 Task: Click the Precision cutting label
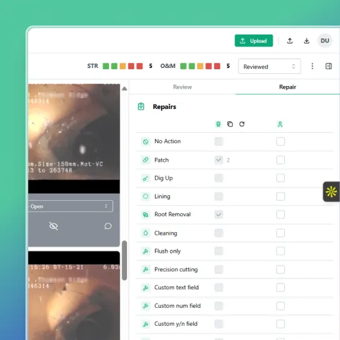pyautogui.click(x=176, y=269)
